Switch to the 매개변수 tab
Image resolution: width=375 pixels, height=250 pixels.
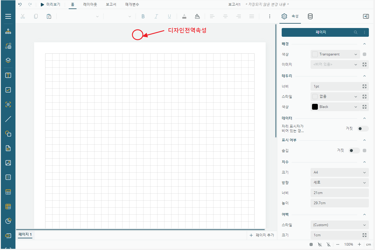tap(132, 4)
